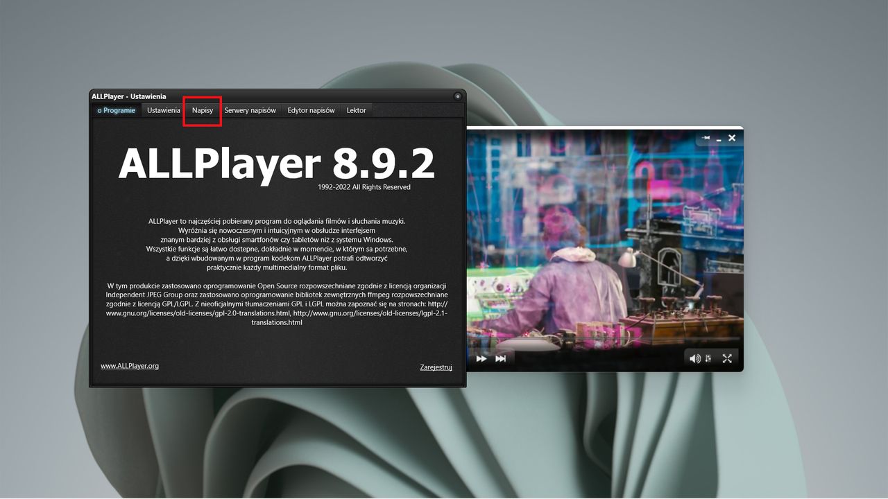The height and width of the screenshot is (499, 888).
Task: Click the ALLPlayer 8.9.2 title text
Action: click(277, 164)
